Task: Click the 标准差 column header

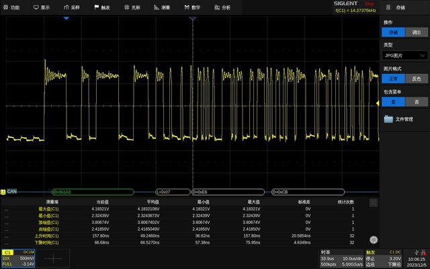Action: click(x=304, y=202)
